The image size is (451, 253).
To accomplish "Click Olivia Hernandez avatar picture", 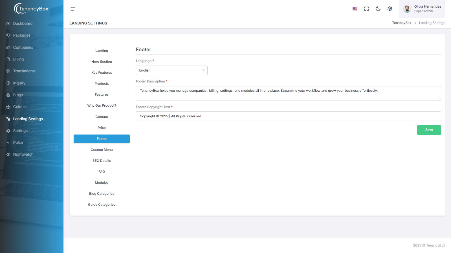I will point(407,9).
